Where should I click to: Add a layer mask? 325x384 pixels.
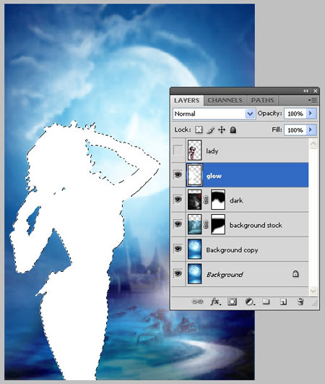point(232,302)
